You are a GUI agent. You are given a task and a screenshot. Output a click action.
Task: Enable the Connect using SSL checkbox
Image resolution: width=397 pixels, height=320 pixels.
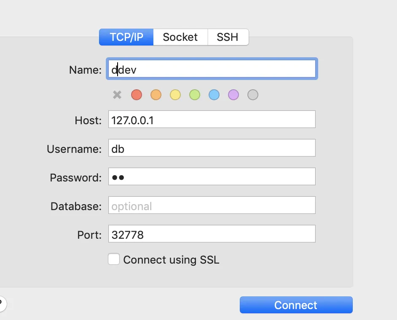click(114, 259)
